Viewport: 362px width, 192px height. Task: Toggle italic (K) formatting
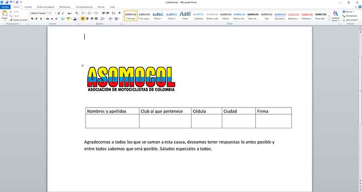coord(37,19)
